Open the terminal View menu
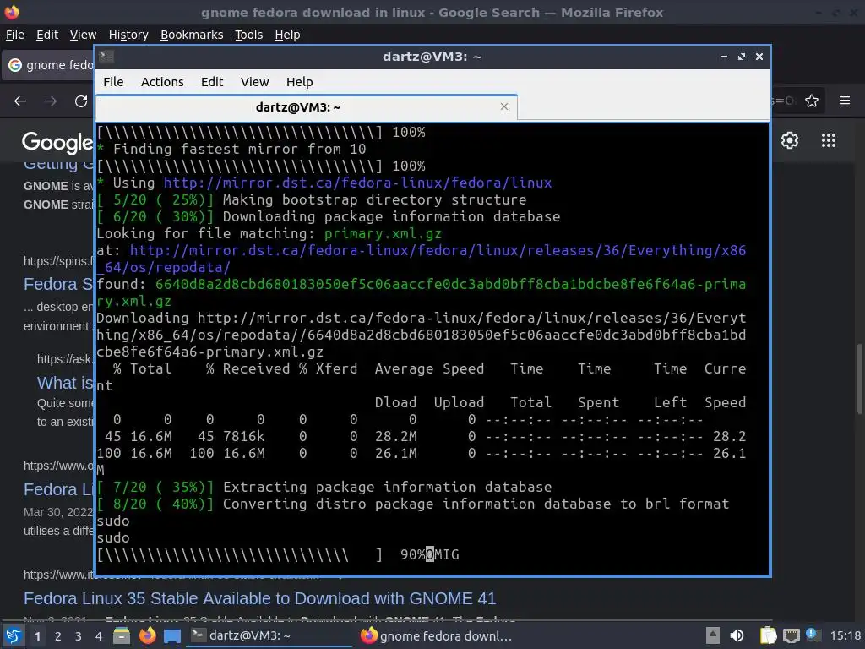This screenshot has height=649, width=865. (254, 82)
